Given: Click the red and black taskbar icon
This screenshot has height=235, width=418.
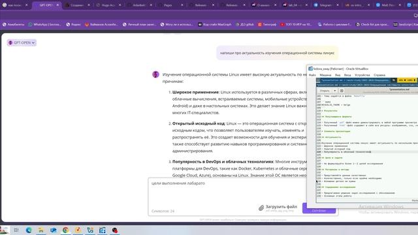Looking at the screenshot, I should [x=115, y=230].
